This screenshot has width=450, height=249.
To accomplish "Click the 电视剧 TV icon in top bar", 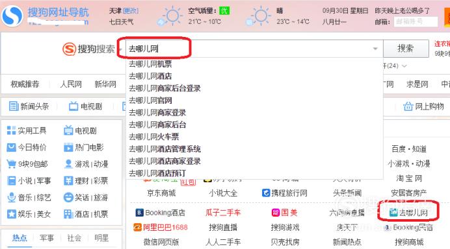I will pyautogui.click(x=73, y=106).
